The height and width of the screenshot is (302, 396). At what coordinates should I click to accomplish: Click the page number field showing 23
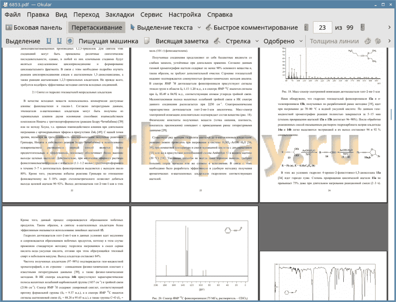click(x=322, y=28)
